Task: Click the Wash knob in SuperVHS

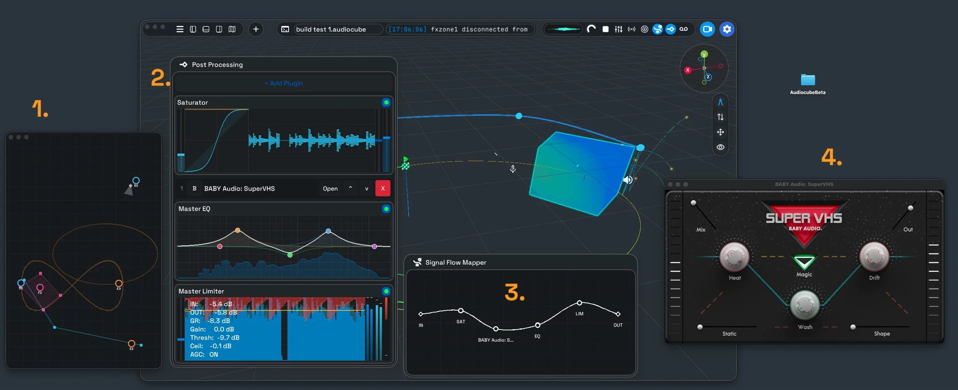Action: [805, 306]
